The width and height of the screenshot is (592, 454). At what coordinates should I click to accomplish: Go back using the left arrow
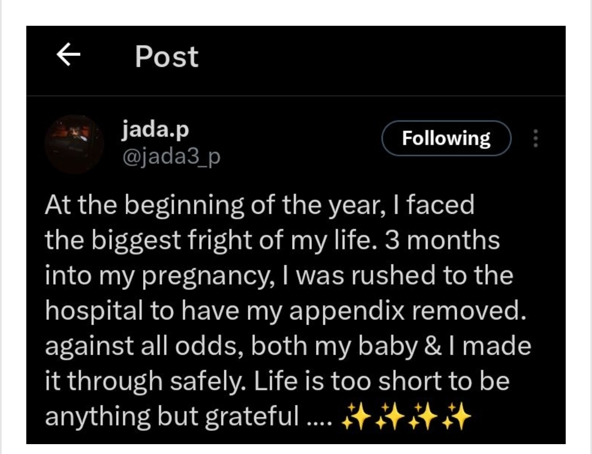click(x=69, y=54)
